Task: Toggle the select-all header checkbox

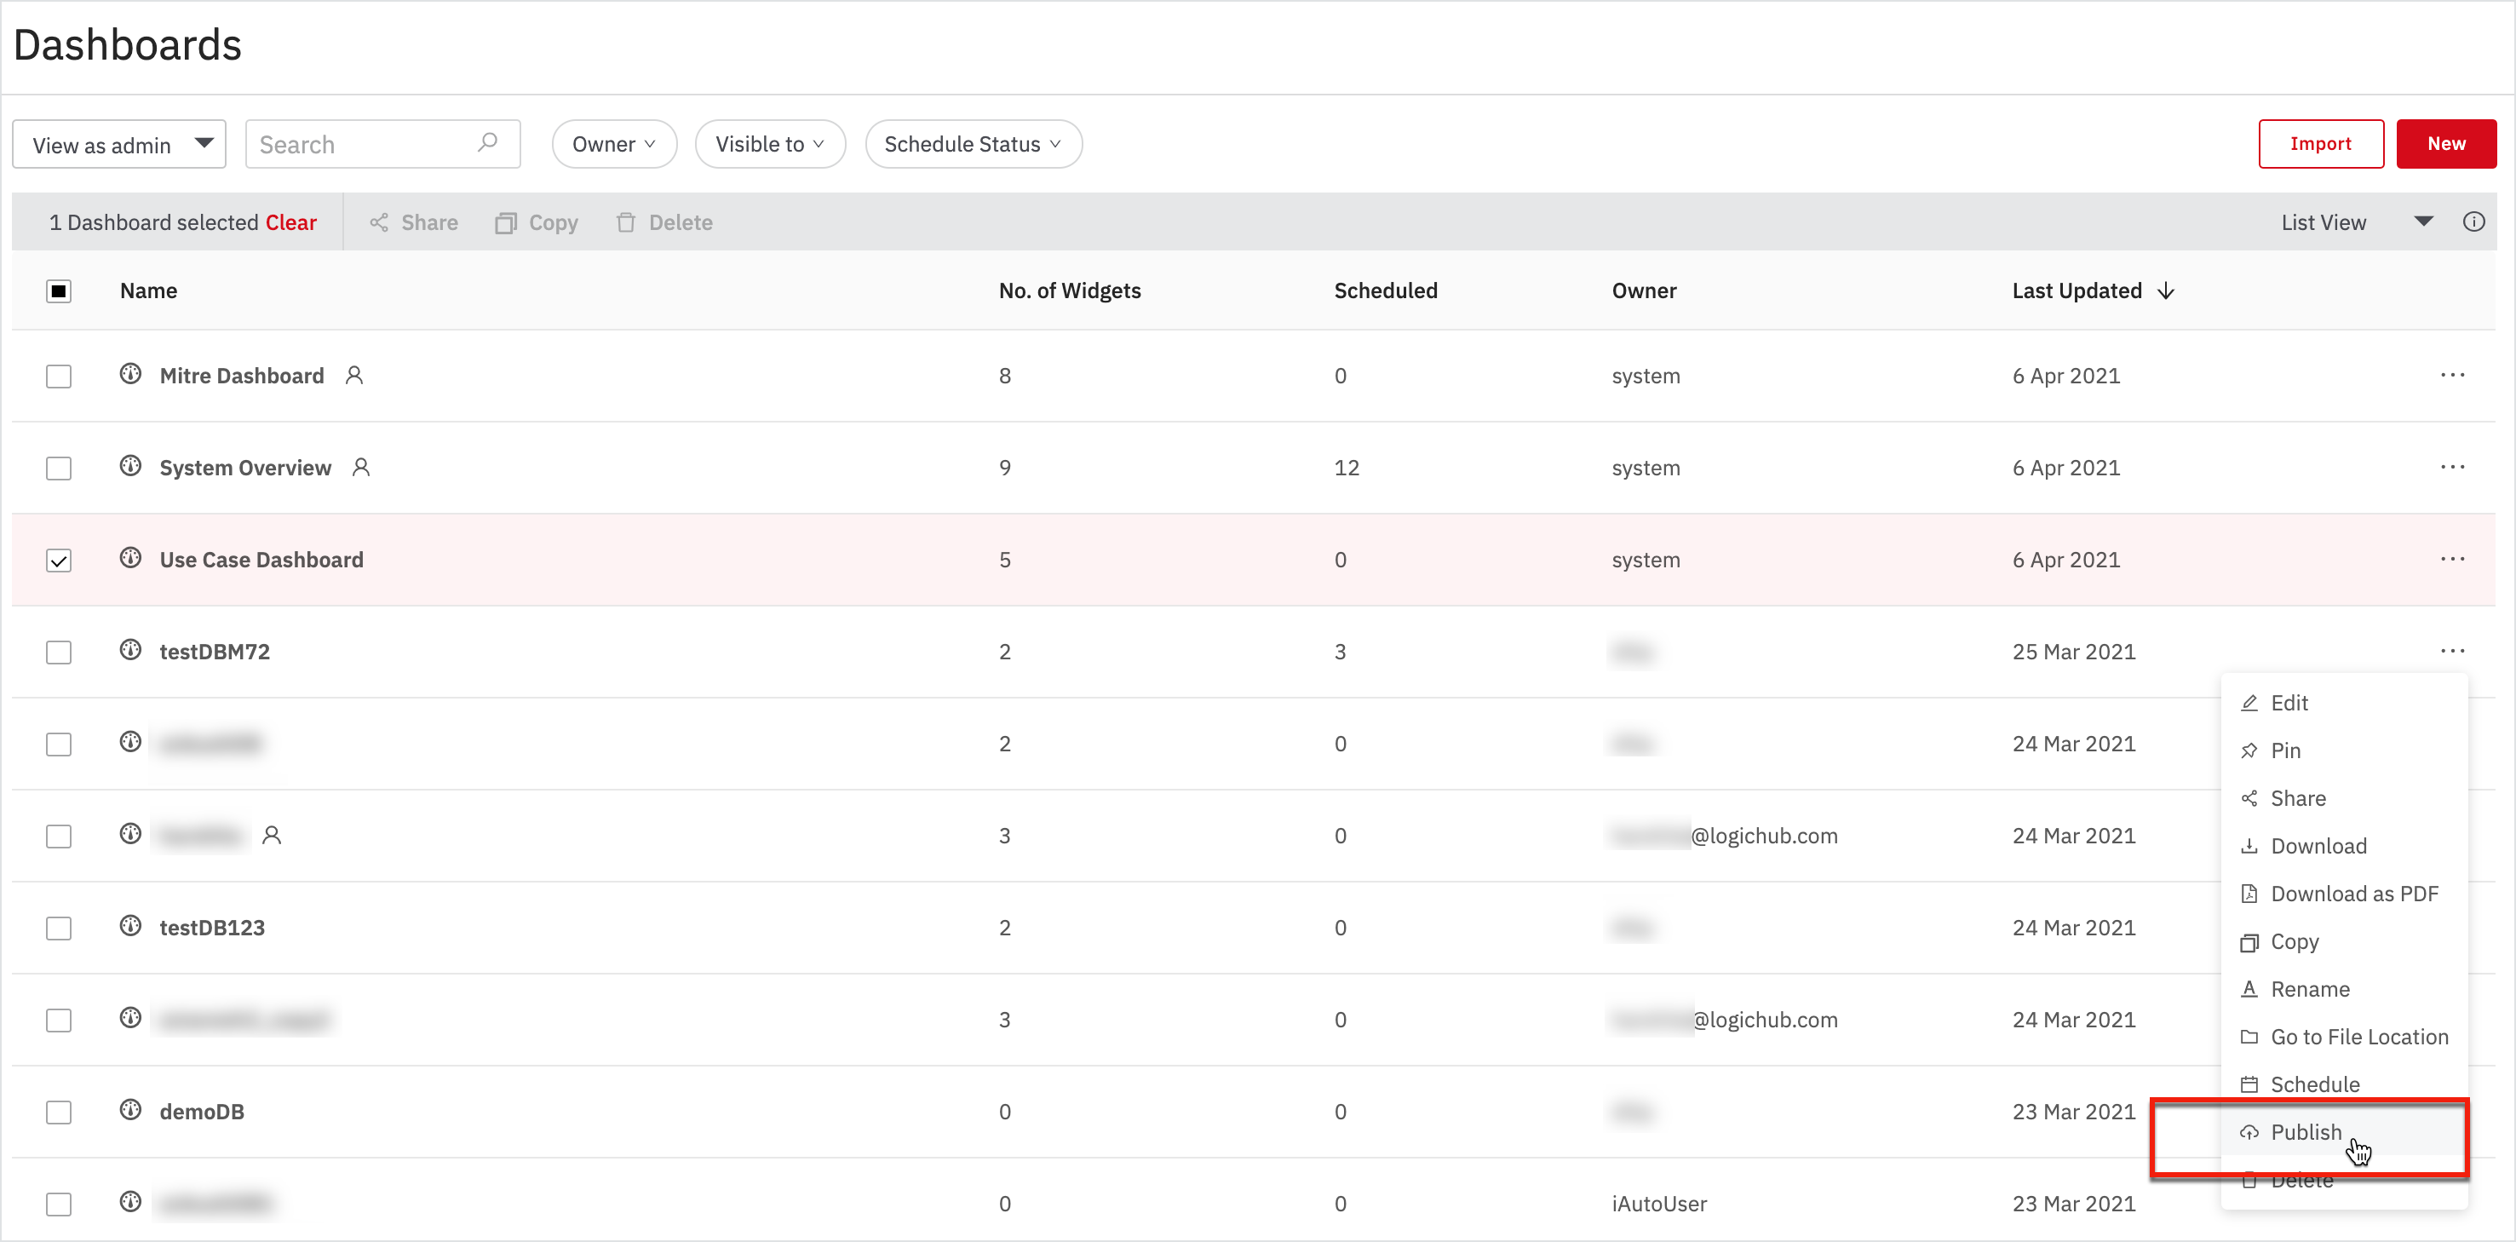Action: coord(59,291)
